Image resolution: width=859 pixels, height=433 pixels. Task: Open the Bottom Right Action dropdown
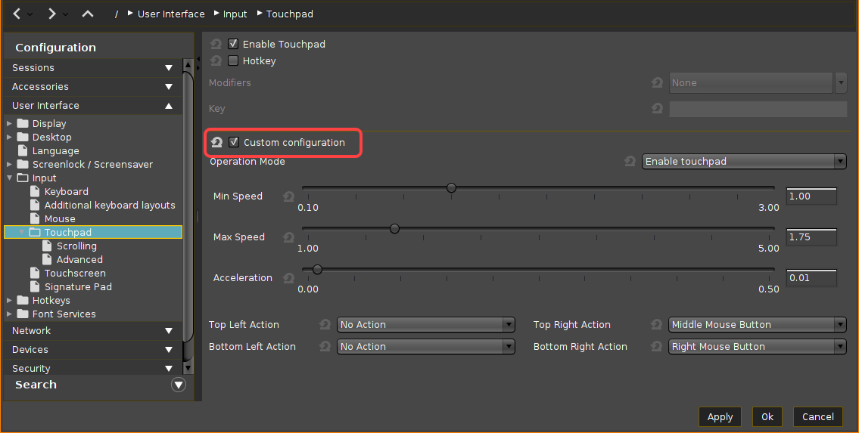click(x=757, y=347)
